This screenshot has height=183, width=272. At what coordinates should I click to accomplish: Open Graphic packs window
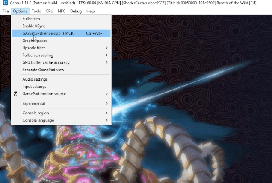[35, 41]
